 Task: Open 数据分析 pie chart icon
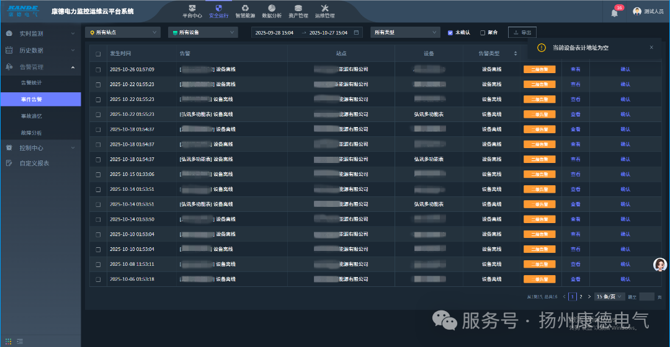271,9
